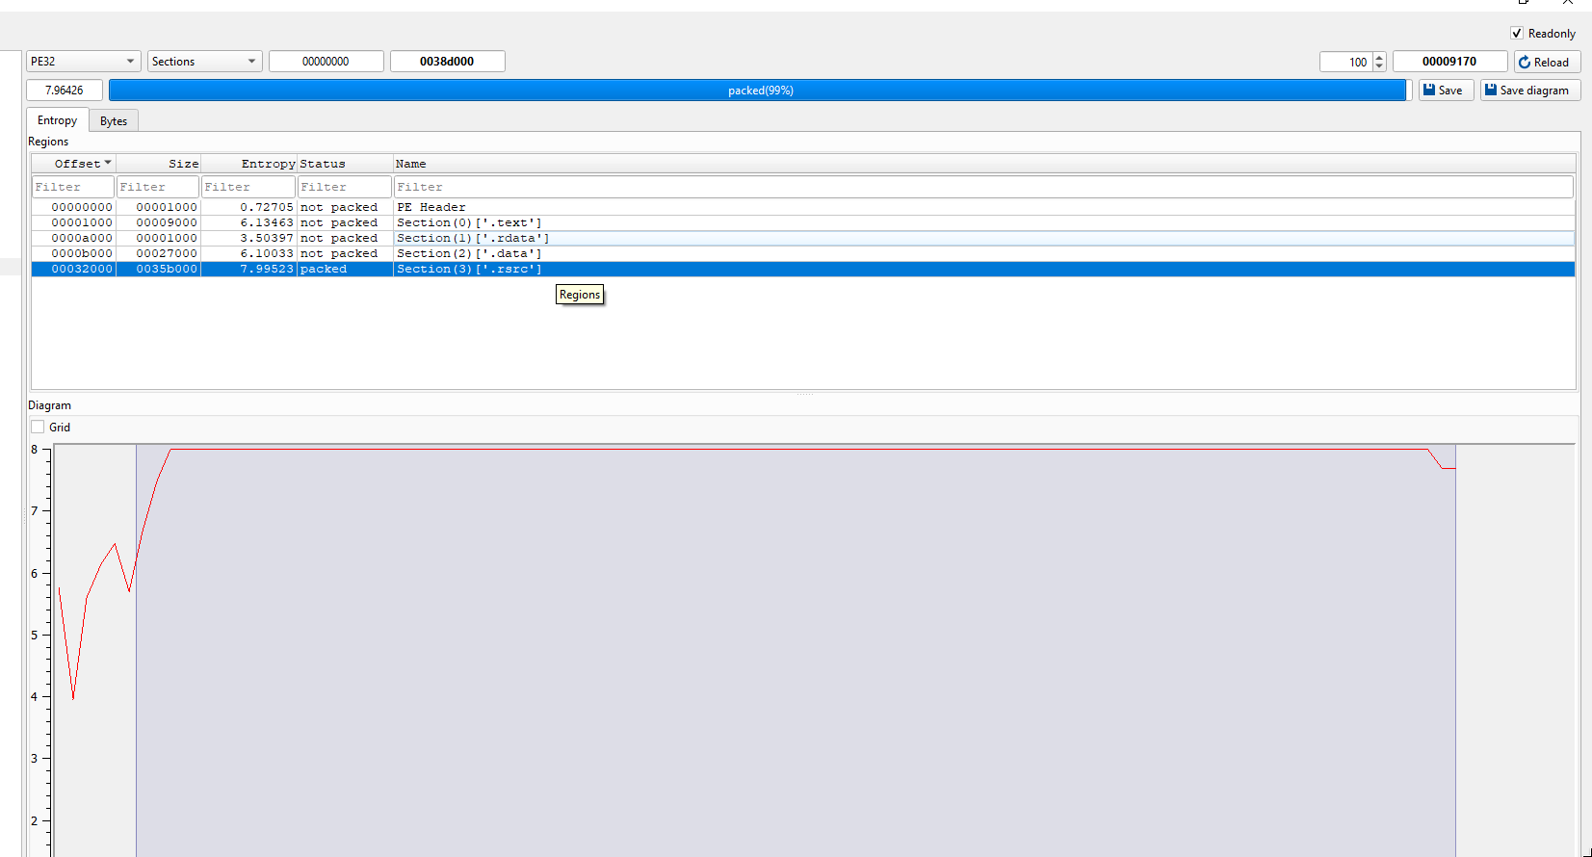
Task: Click the entropy value 3.50397
Action: point(267,238)
